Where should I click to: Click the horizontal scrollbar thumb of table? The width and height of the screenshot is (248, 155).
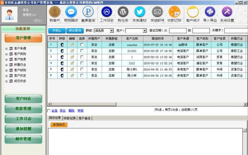[x=84, y=104]
